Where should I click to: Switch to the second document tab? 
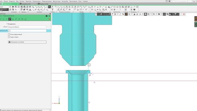click(28, 4)
